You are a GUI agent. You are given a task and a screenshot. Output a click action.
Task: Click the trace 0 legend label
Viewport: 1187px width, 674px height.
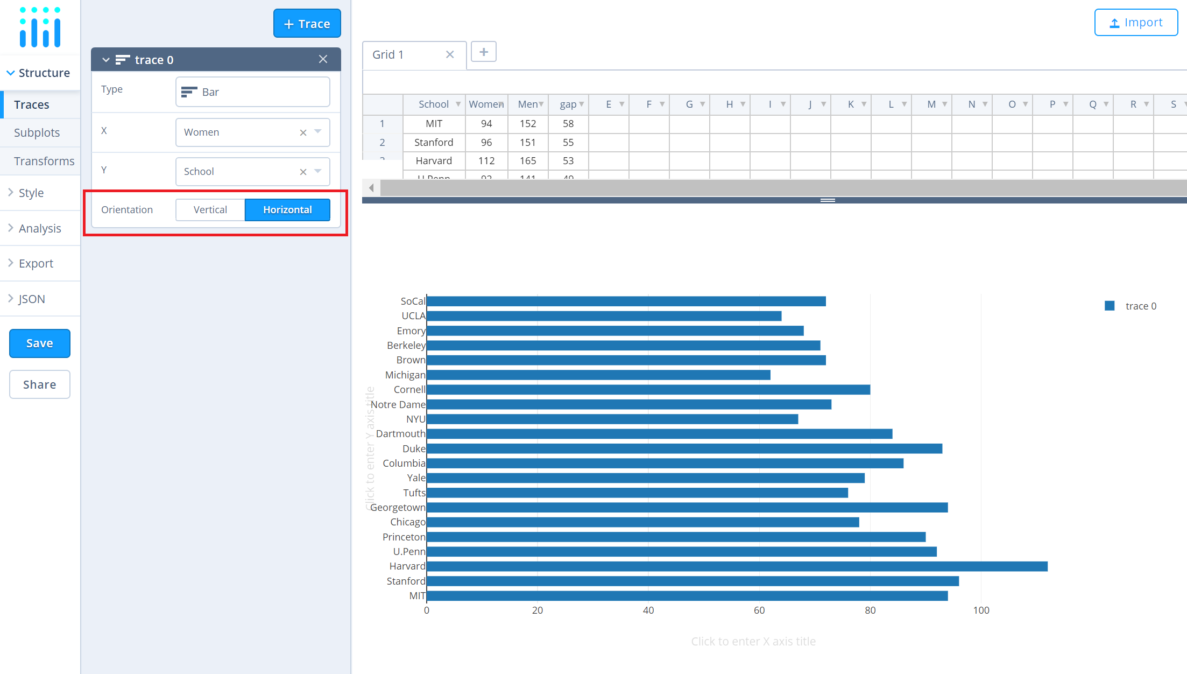pos(1141,306)
